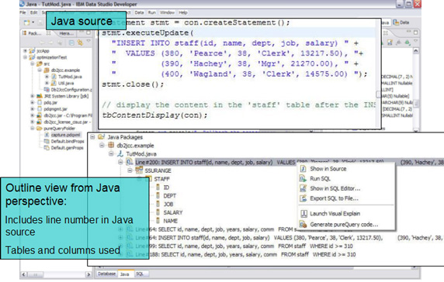Select the DEPT column node
The image size is (444, 282).
(x=170, y=195)
